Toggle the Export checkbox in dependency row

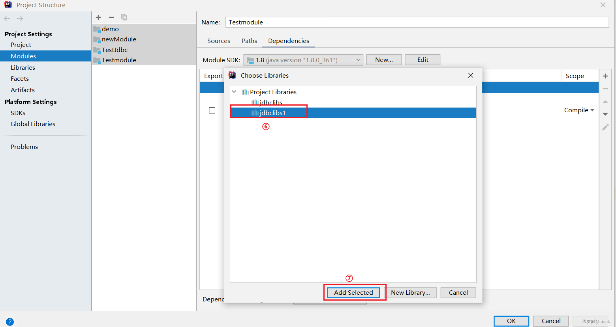pyautogui.click(x=212, y=110)
